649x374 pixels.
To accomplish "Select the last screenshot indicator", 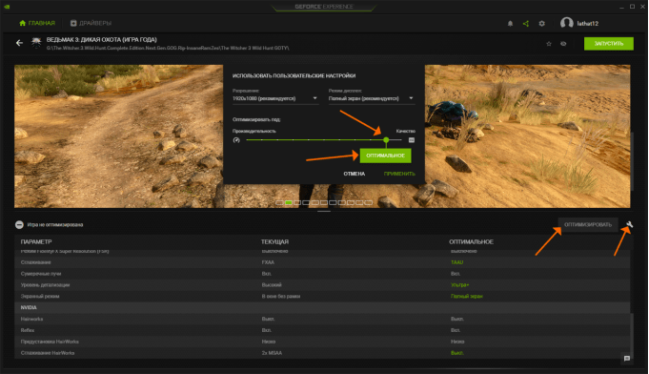I will [369, 202].
